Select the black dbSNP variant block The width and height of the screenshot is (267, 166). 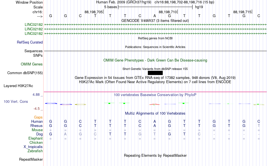pyautogui.click(x=155, y=73)
